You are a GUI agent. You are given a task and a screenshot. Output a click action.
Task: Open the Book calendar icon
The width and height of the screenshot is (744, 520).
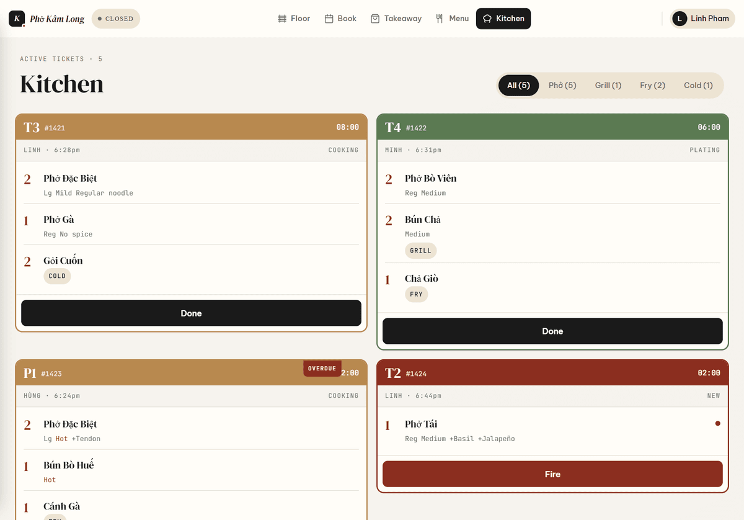329,19
